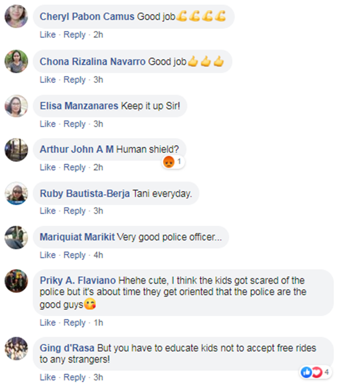This screenshot has height=391, width=346.
Task: Click the 3h timestamp on Ruby's comment
Action: (98, 211)
